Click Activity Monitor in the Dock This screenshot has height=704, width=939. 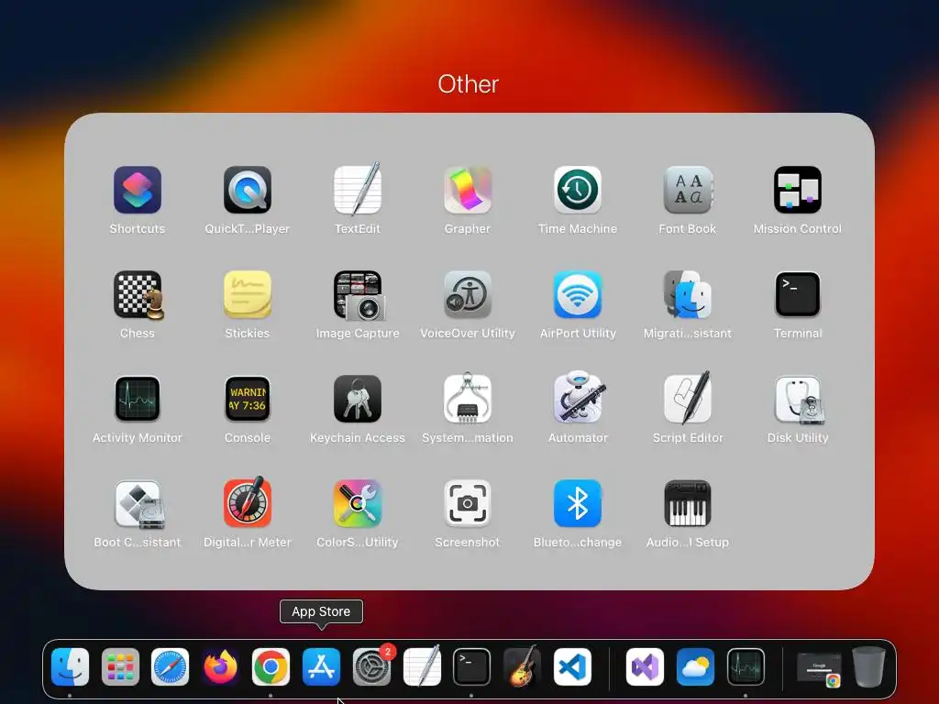(746, 667)
